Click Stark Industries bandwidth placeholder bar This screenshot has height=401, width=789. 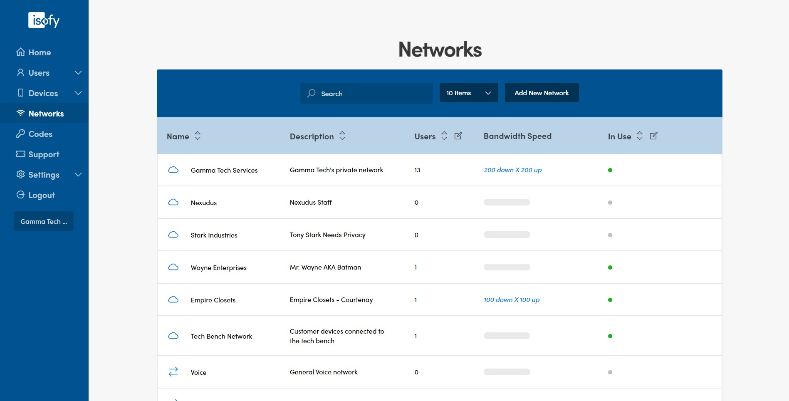point(507,235)
